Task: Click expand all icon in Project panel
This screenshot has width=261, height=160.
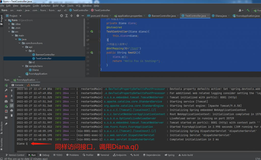Action: [67, 16]
